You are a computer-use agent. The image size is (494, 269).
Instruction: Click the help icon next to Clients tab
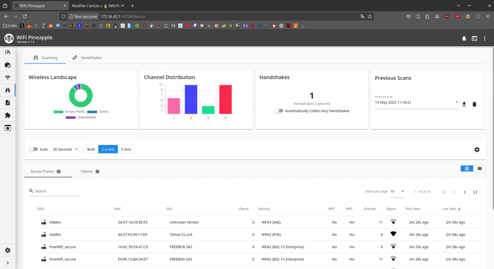click(97, 172)
